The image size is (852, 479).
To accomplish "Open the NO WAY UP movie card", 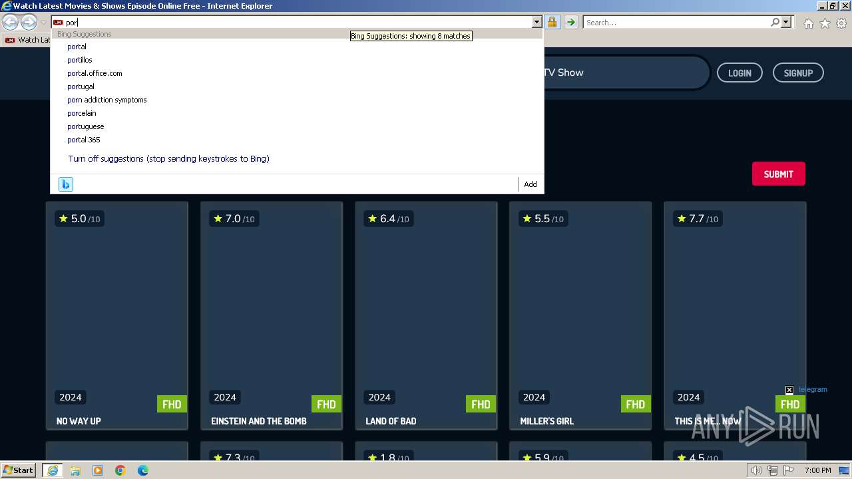I will (x=116, y=316).
